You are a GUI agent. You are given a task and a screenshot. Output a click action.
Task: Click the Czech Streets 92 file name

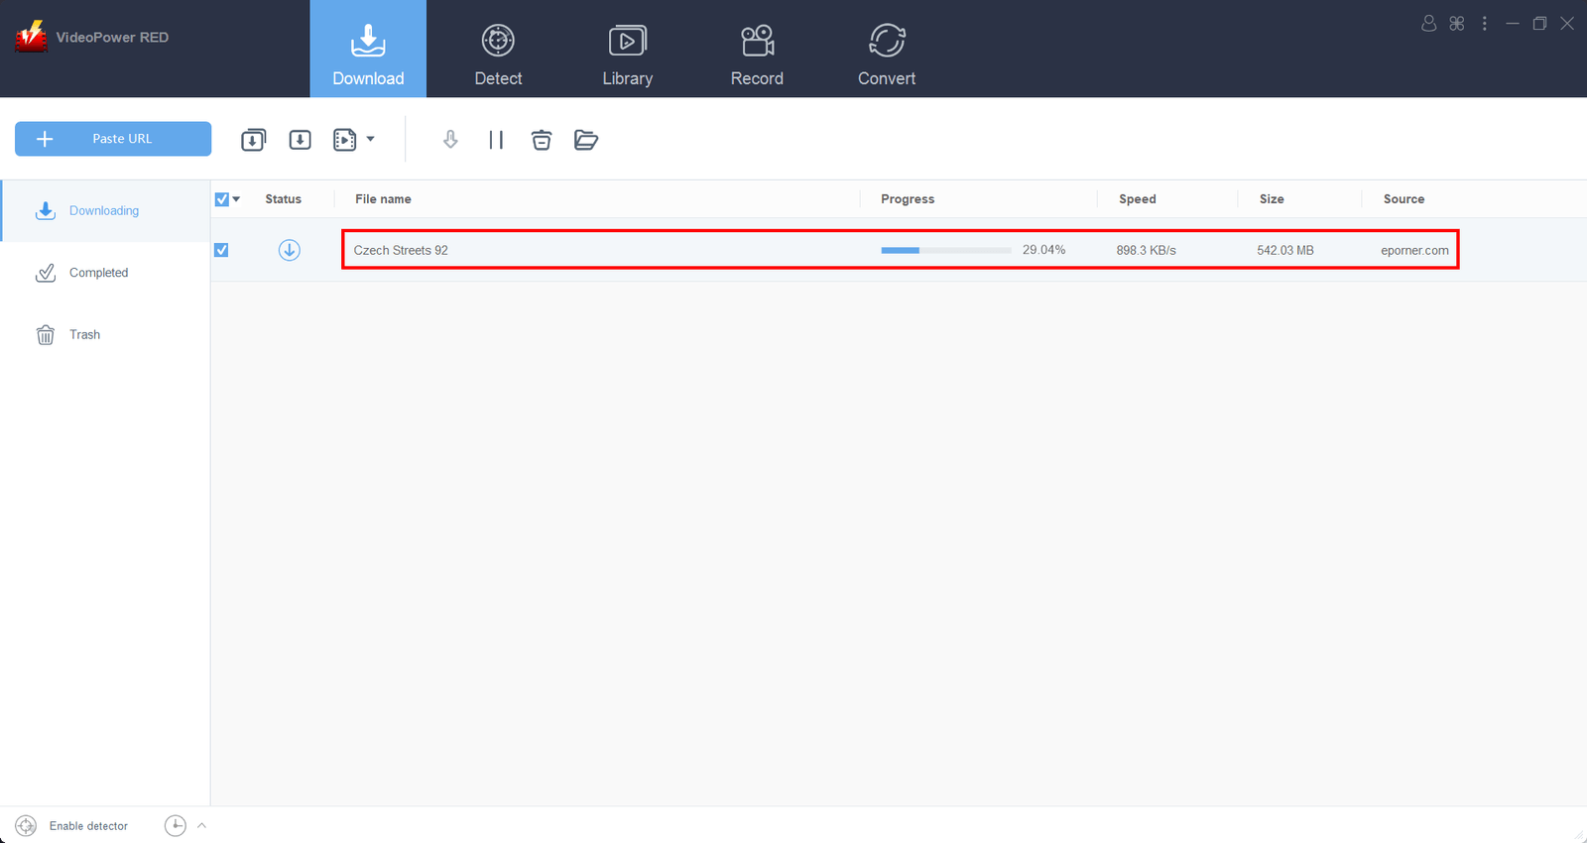coord(401,250)
